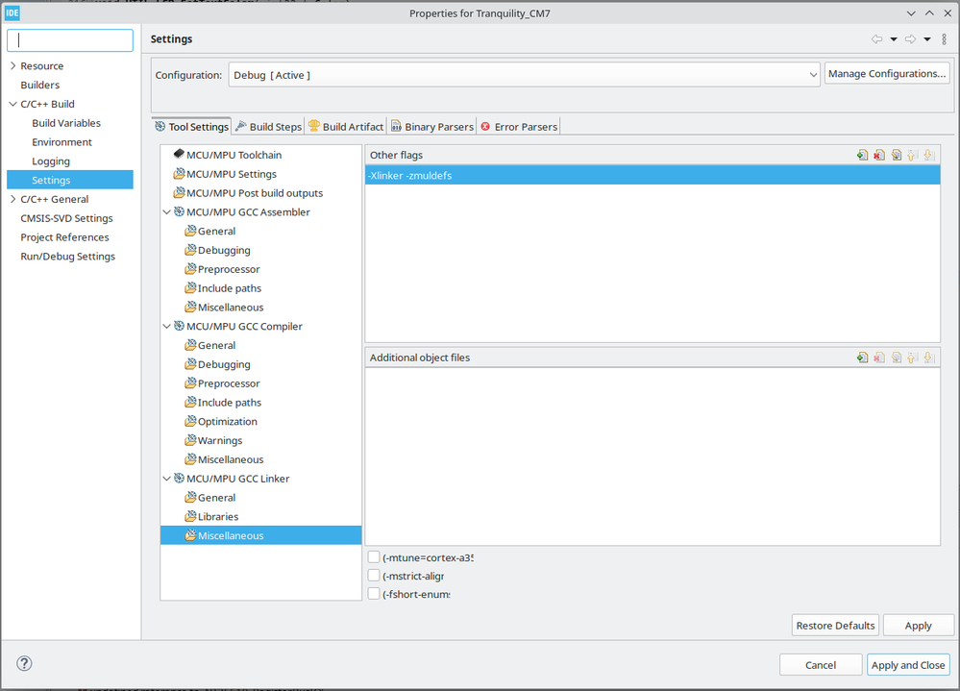Viewport: 960px width, 691px height.
Task: Open the three-dot view menu icon
Action: [x=944, y=39]
